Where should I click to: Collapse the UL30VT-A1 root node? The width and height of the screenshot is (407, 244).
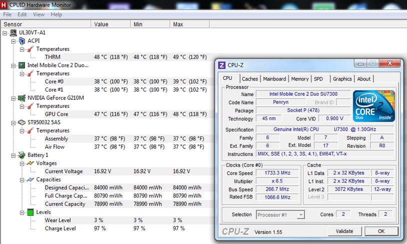click(4, 33)
